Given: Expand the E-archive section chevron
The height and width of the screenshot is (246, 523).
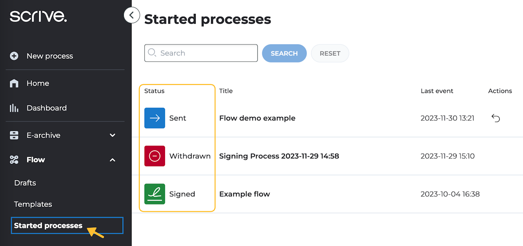Looking at the screenshot, I should click(x=113, y=135).
